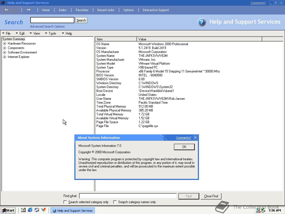285x214 pixels.
Task: Open the View dropdown menu
Action: click(x=35, y=33)
